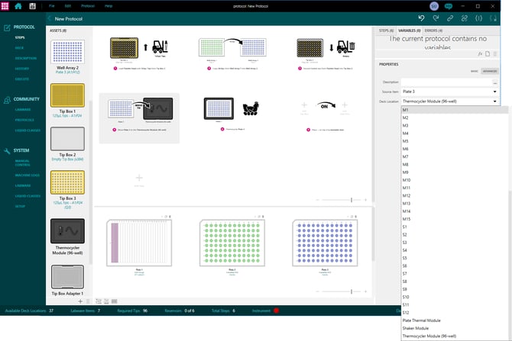Switch to the VARIABLES tab

tap(409, 31)
